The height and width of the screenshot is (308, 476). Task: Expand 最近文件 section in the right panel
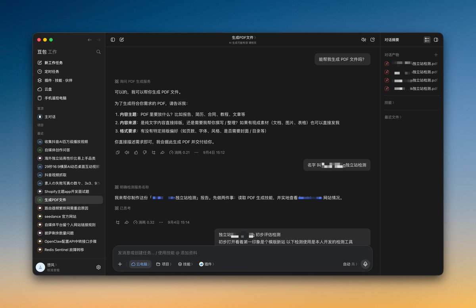click(x=393, y=117)
